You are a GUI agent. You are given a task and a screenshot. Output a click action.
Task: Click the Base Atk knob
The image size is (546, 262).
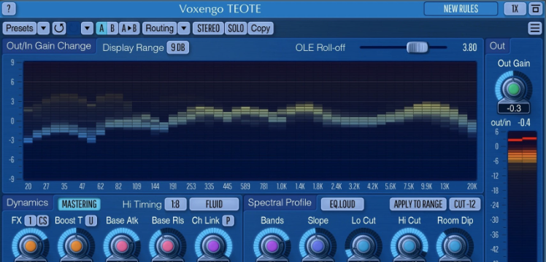[x=122, y=246]
